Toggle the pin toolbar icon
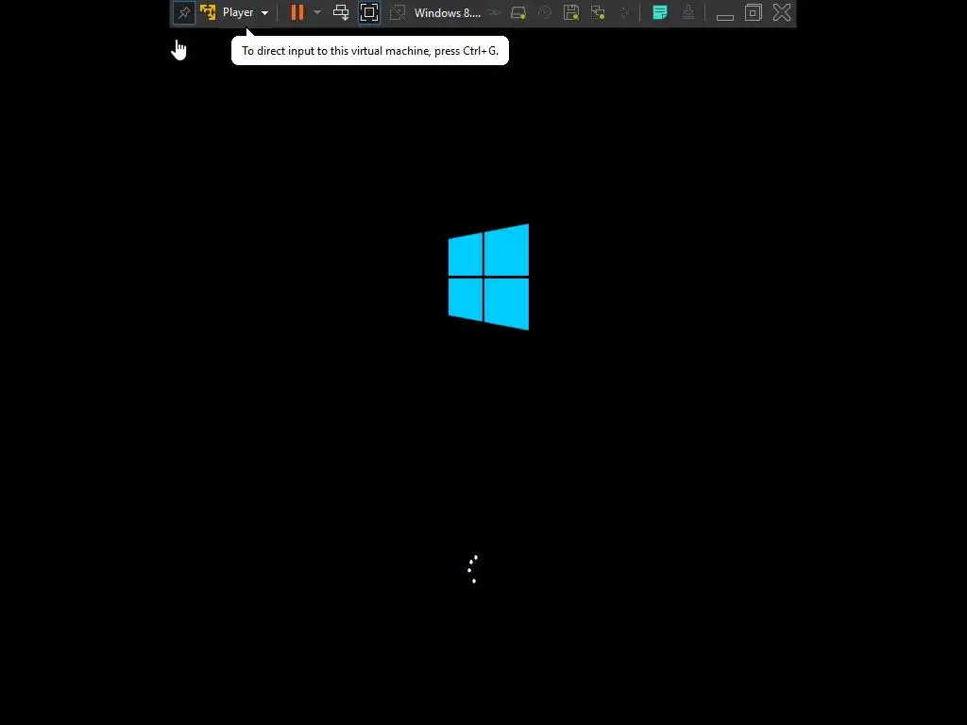Image resolution: width=967 pixels, height=725 pixels. pyautogui.click(x=184, y=13)
